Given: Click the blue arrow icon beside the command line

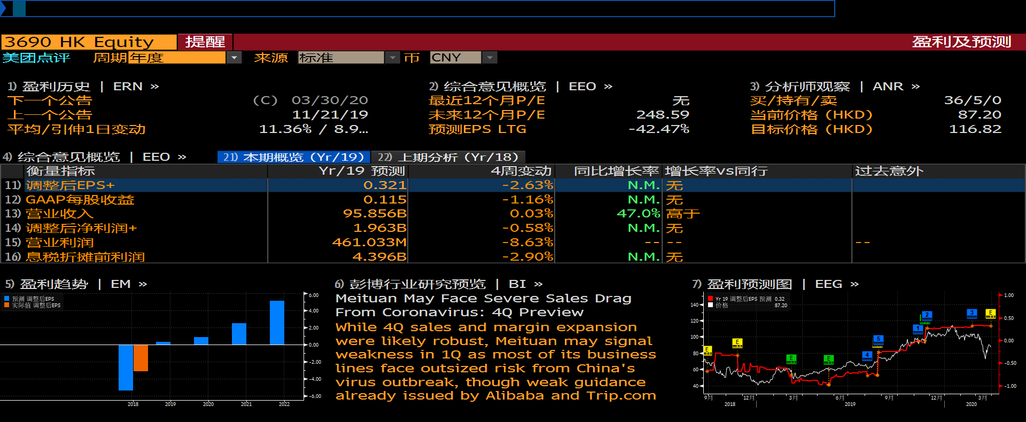Looking at the screenshot, I should tap(3, 9).
